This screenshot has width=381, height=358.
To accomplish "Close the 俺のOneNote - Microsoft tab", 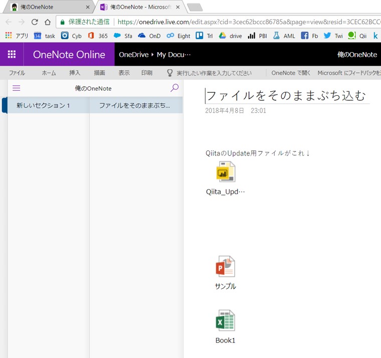I will (178, 8).
